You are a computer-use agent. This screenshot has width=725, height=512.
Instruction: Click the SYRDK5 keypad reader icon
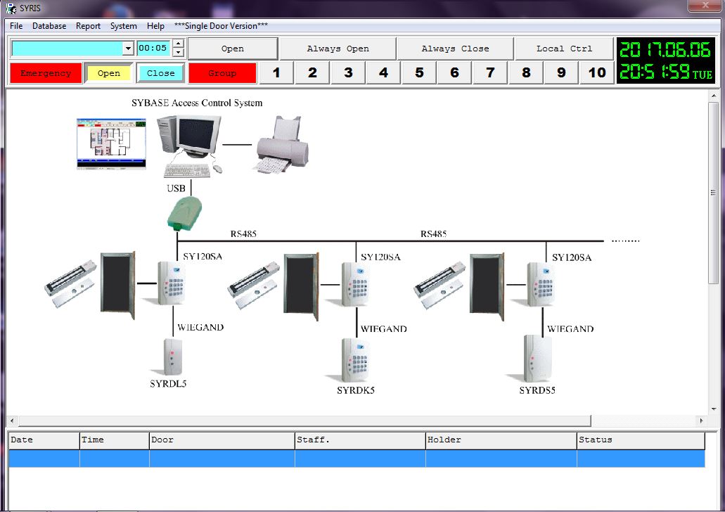355,360
